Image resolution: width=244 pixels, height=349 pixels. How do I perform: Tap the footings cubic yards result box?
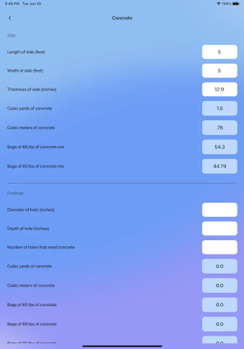[x=219, y=266]
